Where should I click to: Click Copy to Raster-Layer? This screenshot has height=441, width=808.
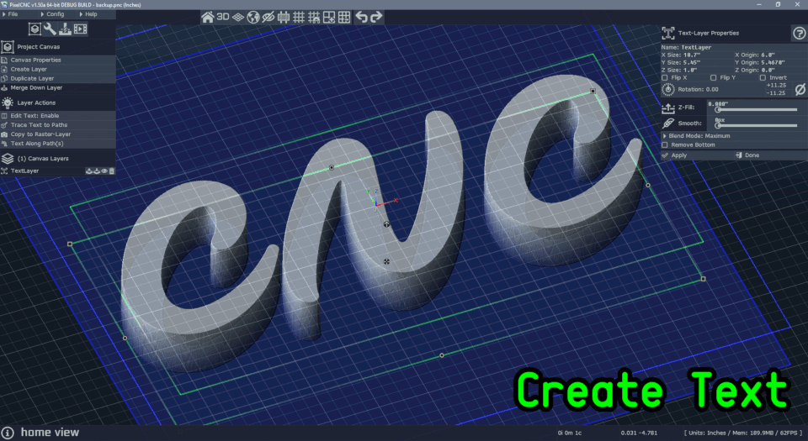click(x=58, y=134)
